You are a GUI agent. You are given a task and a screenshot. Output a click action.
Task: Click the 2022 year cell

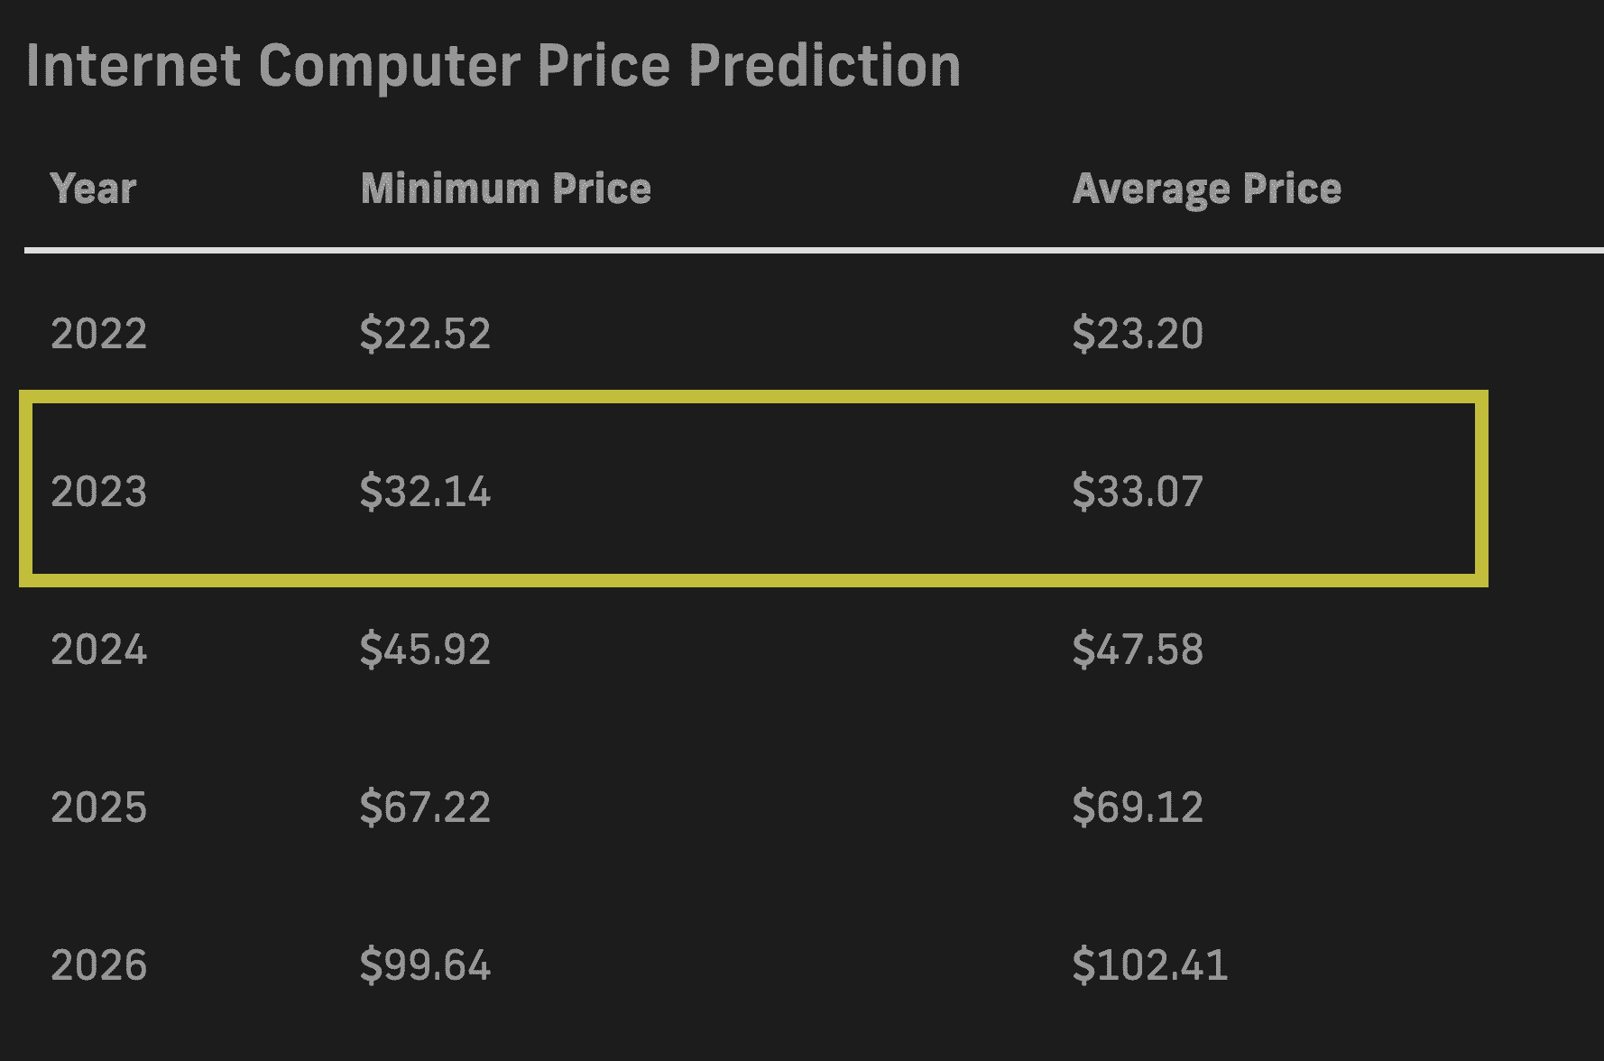click(98, 334)
